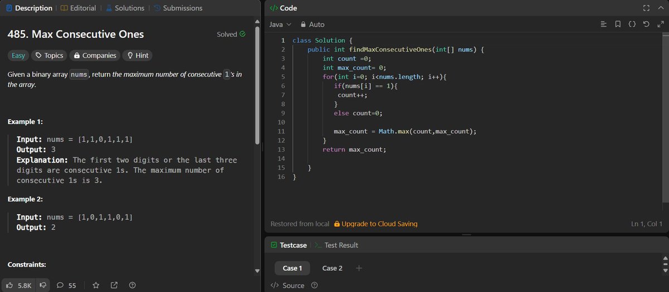Click the Easy difficulty tag
This screenshot has width=669, height=292.
pyautogui.click(x=18, y=56)
